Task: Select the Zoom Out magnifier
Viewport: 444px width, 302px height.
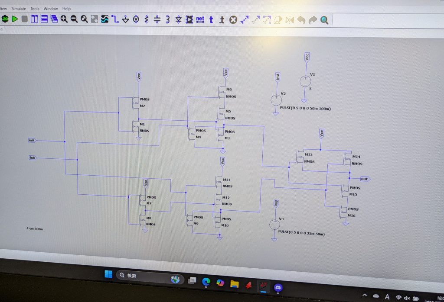Action: (74, 19)
